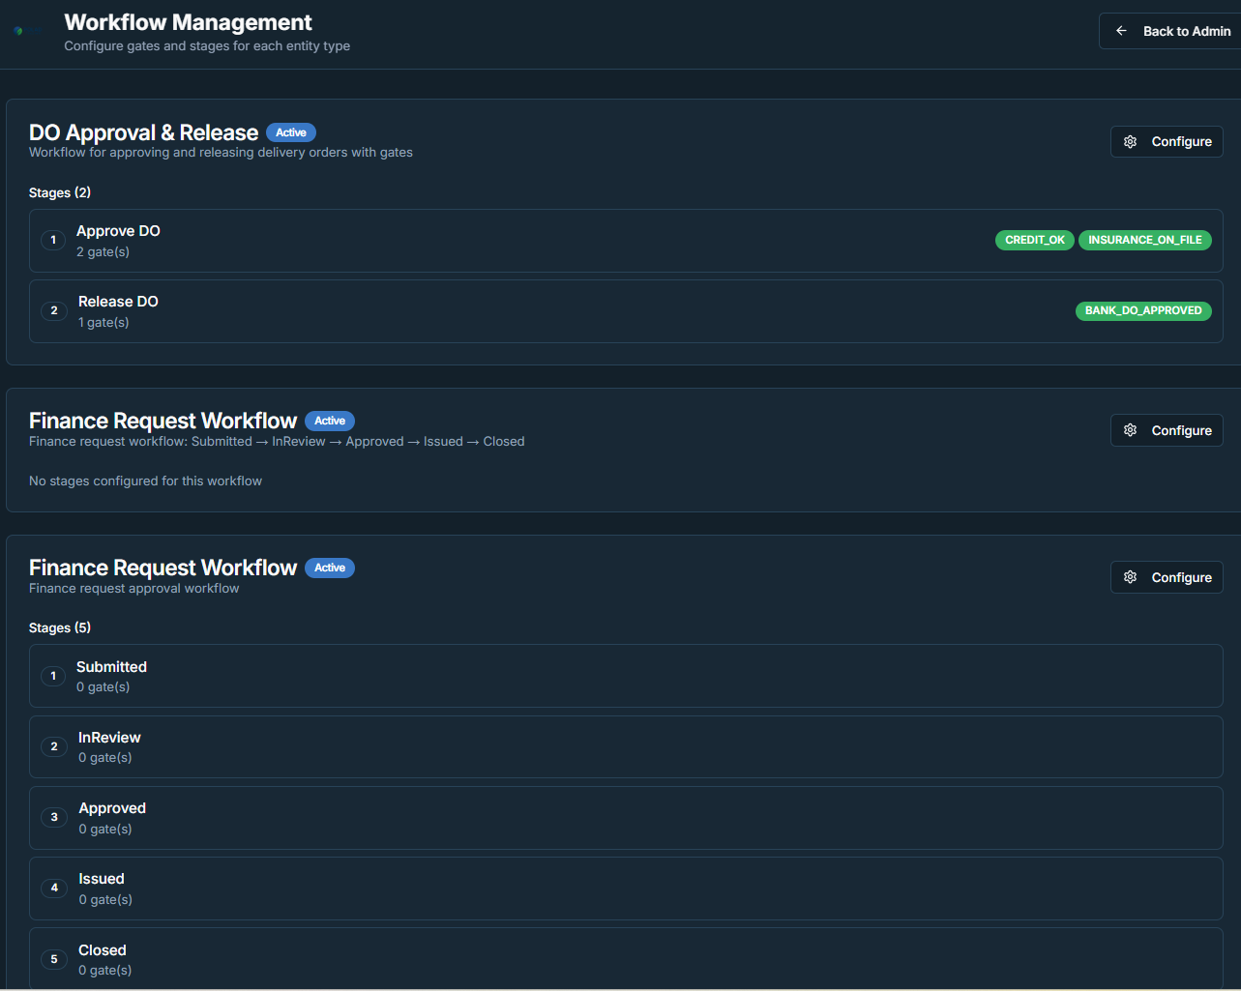
Task: Click the Submitted → InReview workflow description
Action: (277, 441)
